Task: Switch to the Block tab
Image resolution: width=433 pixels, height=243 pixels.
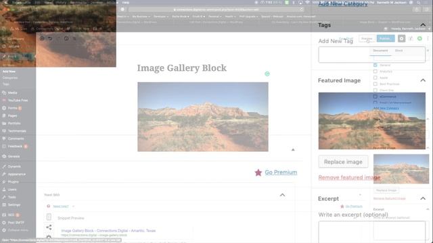Action: click(398, 51)
